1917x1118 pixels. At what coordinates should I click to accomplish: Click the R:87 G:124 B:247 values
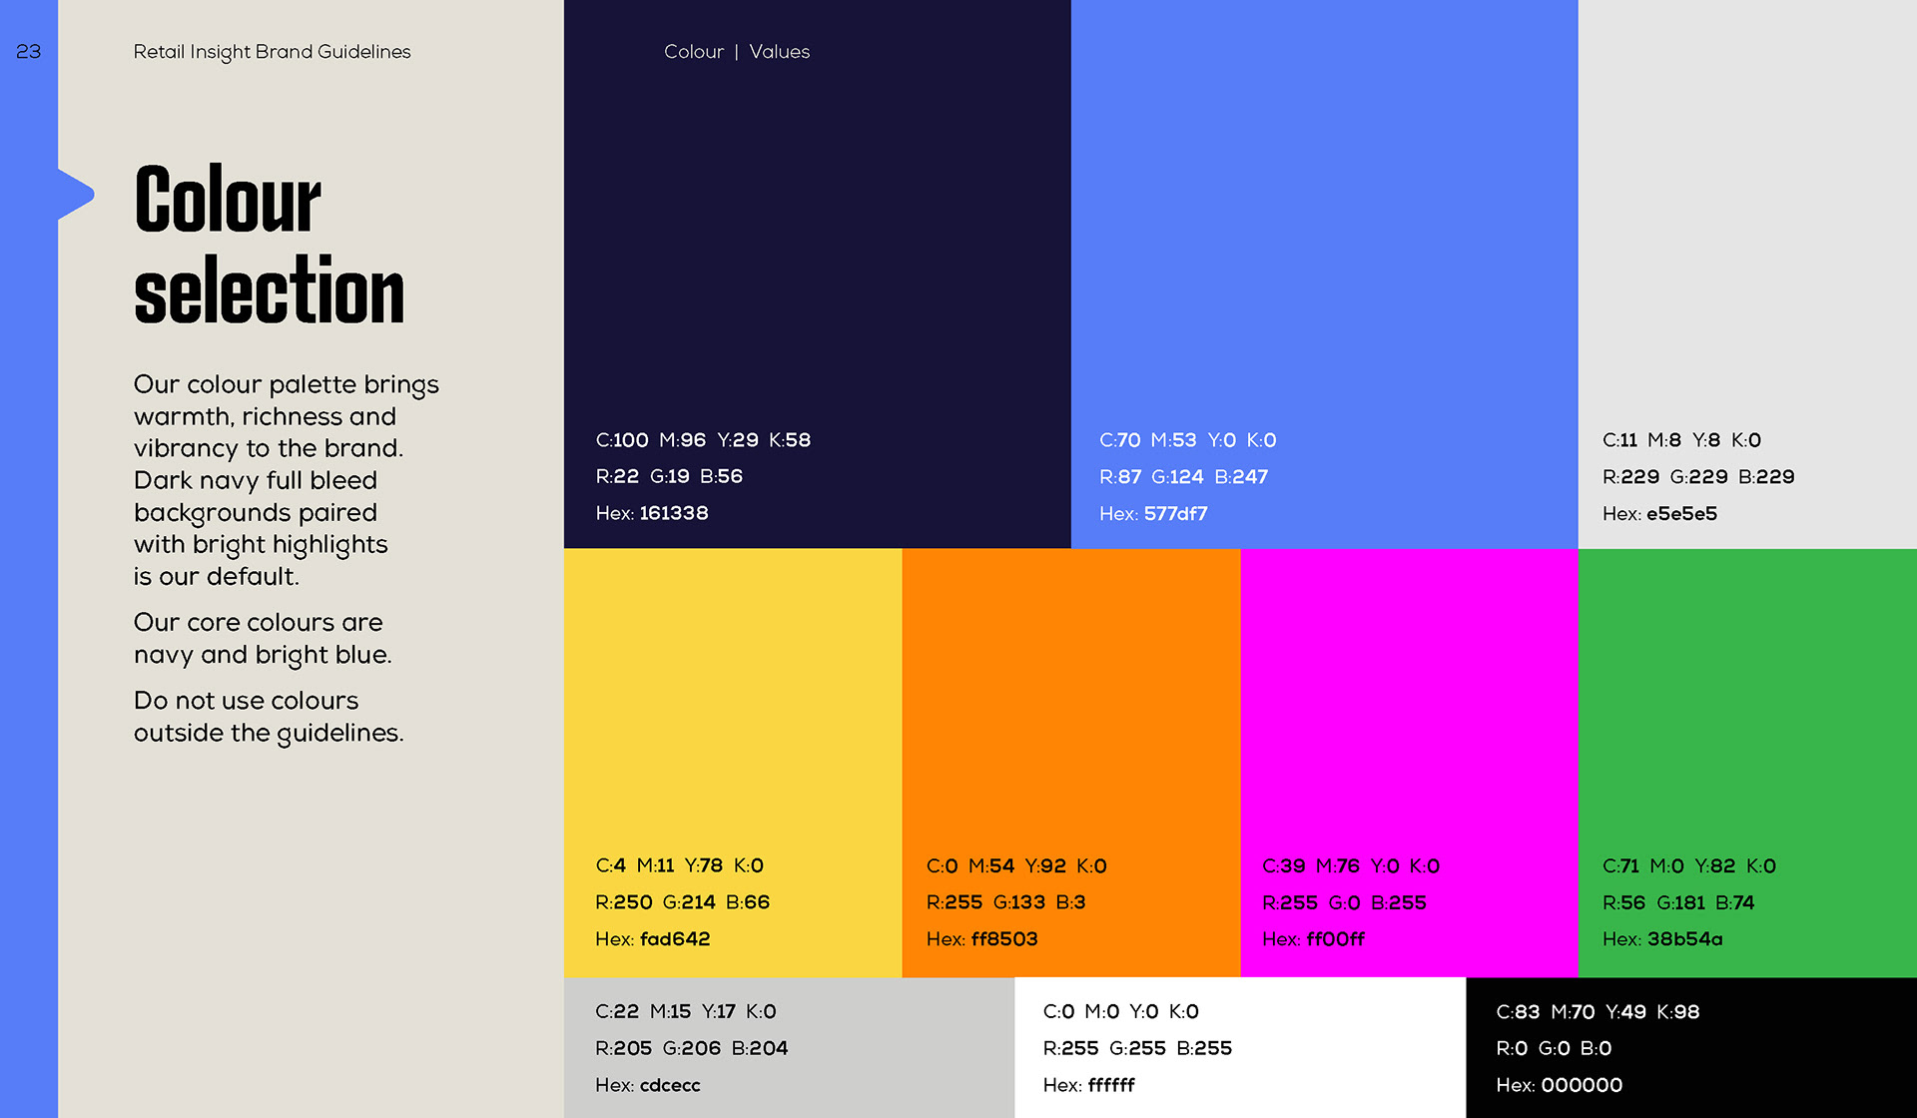(1183, 477)
